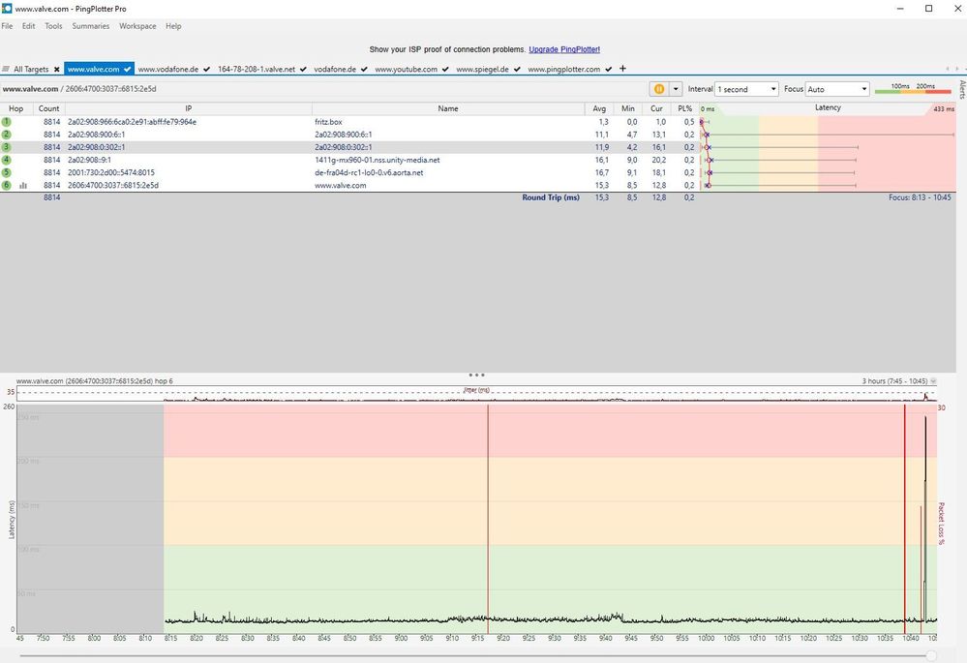The height and width of the screenshot is (663, 967).
Task: Sort the table by the Avg column header
Action: click(600, 108)
